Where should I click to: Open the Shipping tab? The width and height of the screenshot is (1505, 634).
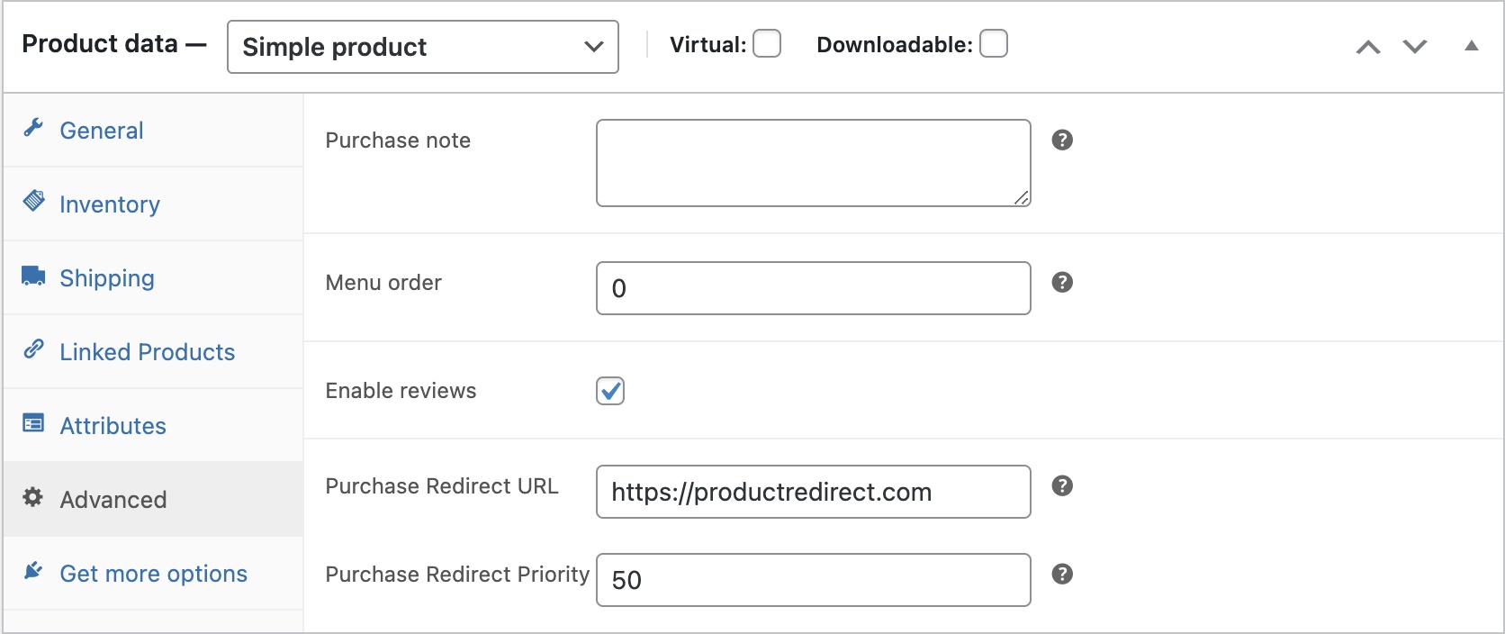(x=107, y=278)
